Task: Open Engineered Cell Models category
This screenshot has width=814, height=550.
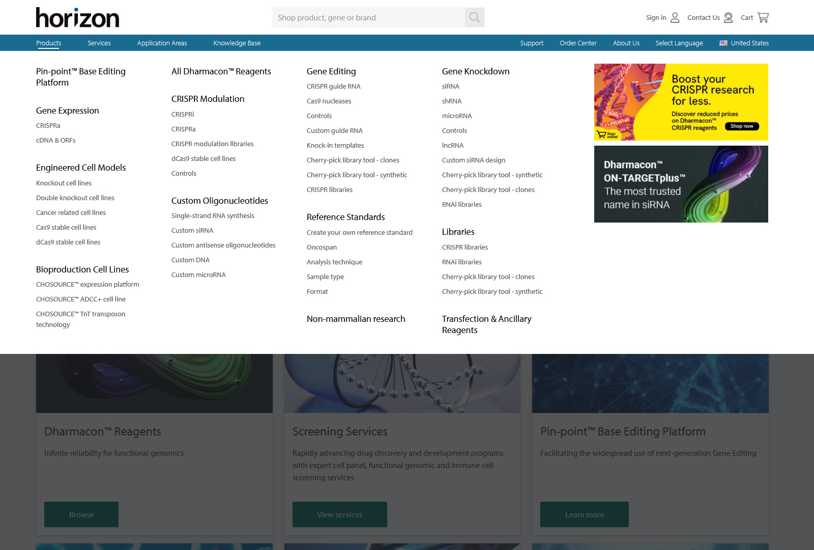Action: 81,168
